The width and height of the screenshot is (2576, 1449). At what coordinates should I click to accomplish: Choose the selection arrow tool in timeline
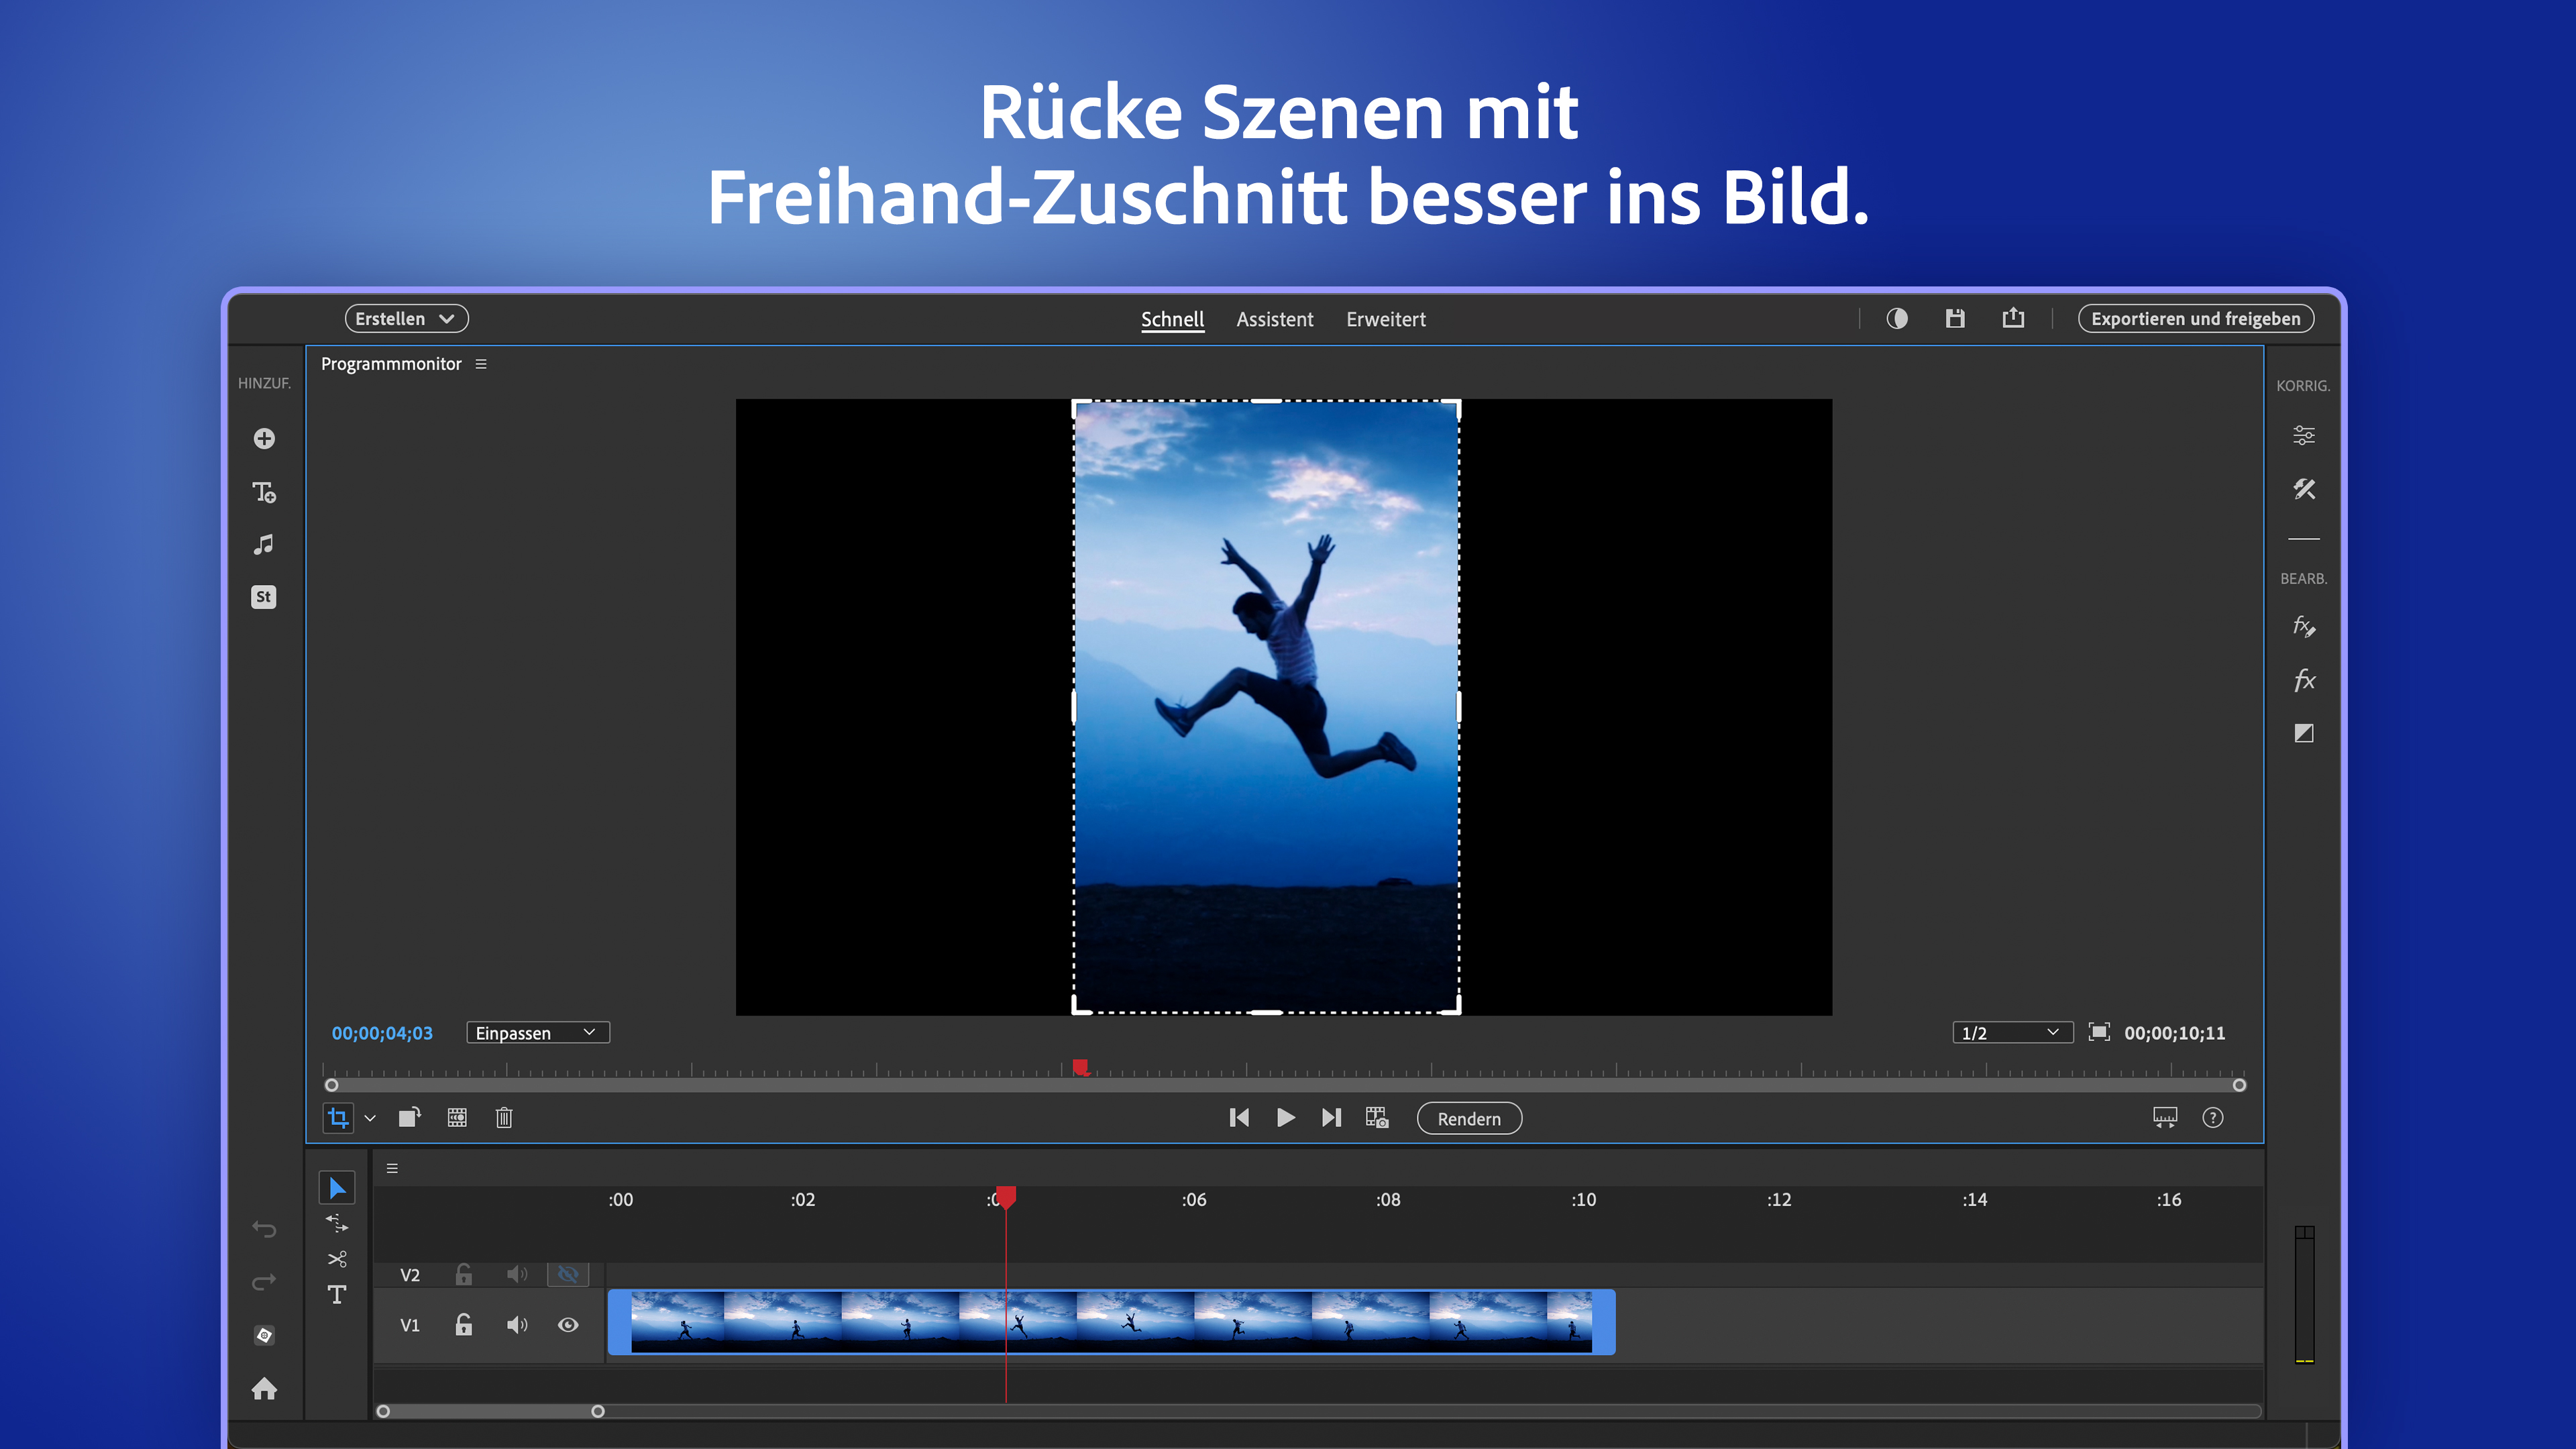pos(337,1188)
